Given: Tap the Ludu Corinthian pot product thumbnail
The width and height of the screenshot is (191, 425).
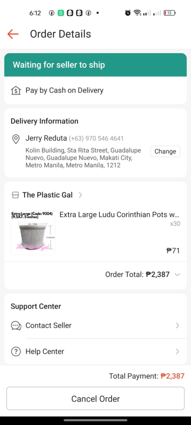Looking at the screenshot, I should pos(33,233).
